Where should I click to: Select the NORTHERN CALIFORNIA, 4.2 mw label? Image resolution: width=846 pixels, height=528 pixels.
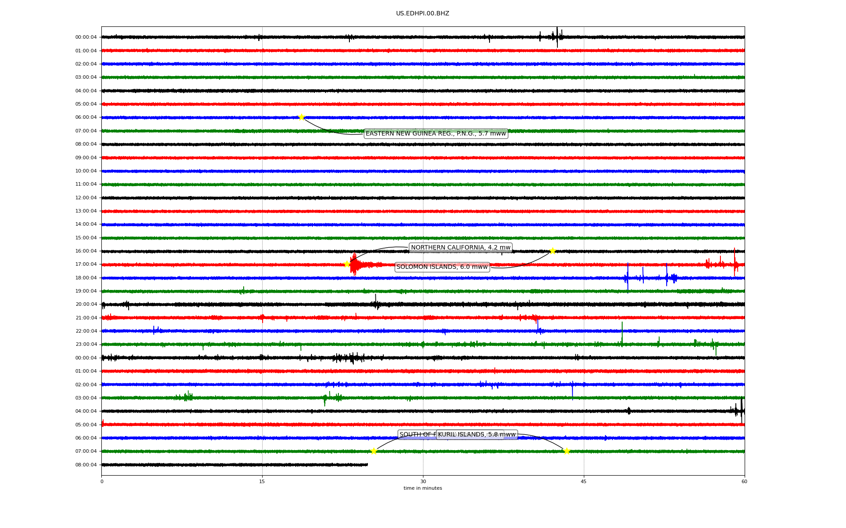[x=460, y=247]
